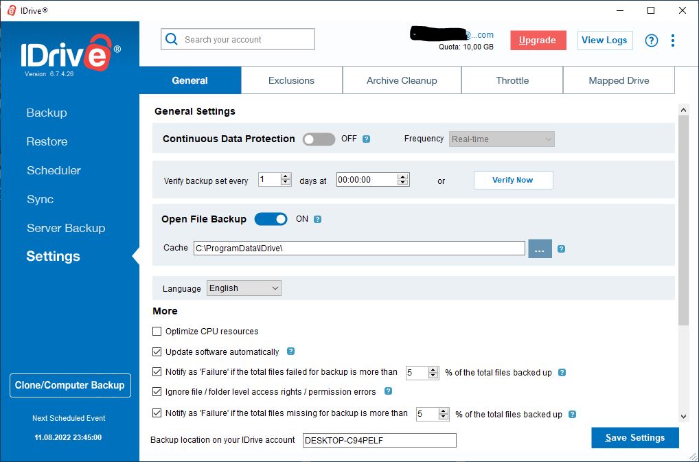
Task: Open help for Update software automatically
Action: coord(290,351)
